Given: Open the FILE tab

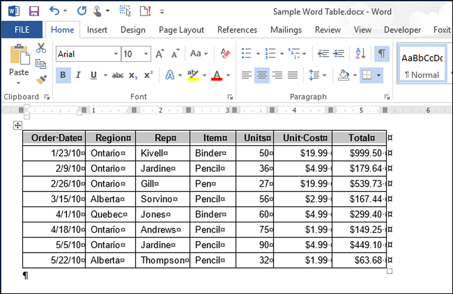Looking at the screenshot, I should pyautogui.click(x=22, y=30).
